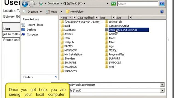Screen dimensions: 175x98
Task: Select the SWSHARE folder name
Action: [70, 63]
